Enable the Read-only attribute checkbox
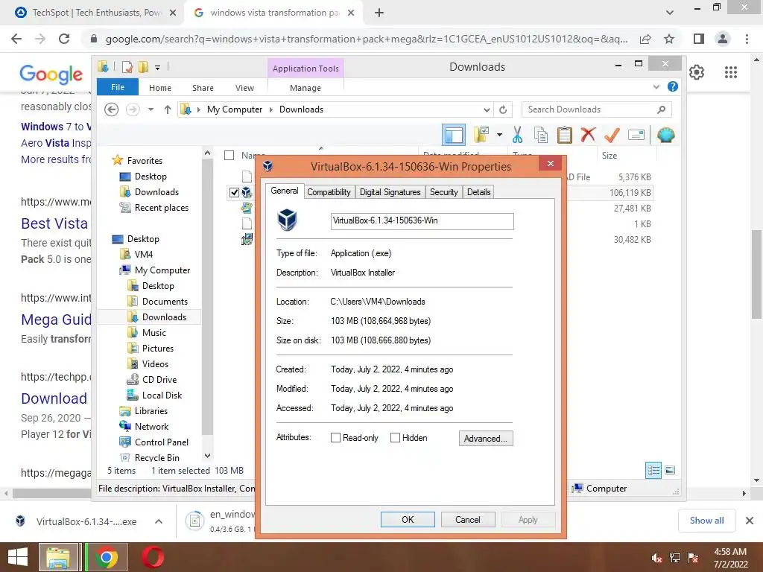The image size is (763, 572). pyautogui.click(x=335, y=438)
